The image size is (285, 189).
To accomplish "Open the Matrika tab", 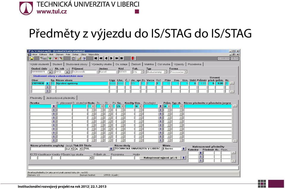I will point(149,64).
